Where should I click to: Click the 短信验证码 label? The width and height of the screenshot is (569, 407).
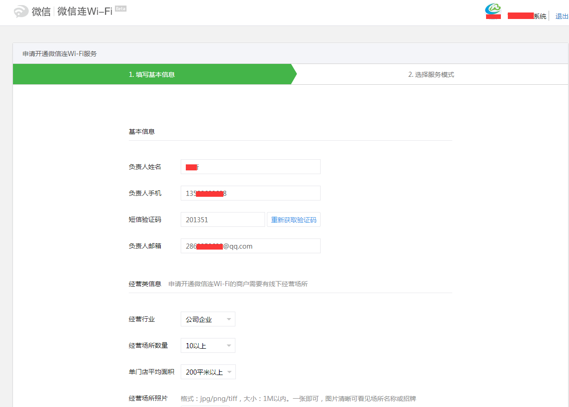coord(145,219)
